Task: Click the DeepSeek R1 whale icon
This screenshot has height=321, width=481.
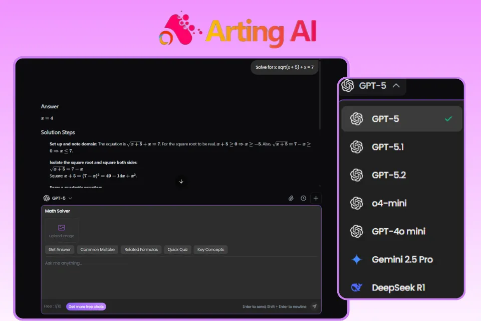Action: coord(356,287)
